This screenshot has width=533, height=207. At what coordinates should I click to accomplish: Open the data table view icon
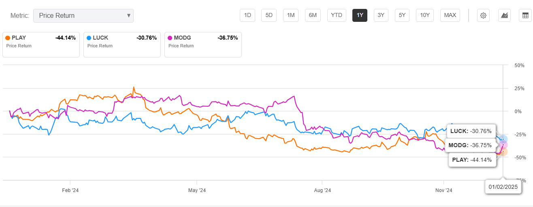point(525,15)
